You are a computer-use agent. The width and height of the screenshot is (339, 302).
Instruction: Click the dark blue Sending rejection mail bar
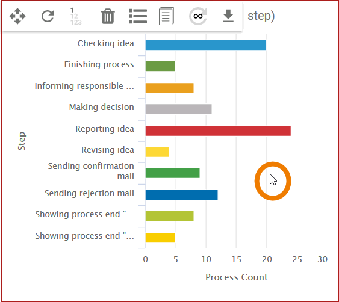coord(182,195)
